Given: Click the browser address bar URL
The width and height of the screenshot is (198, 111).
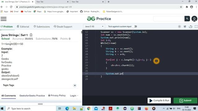Looking at the screenshot, I should click(x=45, y=7).
